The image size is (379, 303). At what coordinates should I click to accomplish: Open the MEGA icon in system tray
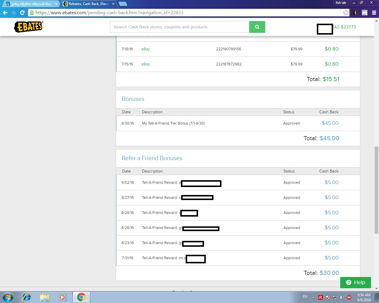pos(349,297)
